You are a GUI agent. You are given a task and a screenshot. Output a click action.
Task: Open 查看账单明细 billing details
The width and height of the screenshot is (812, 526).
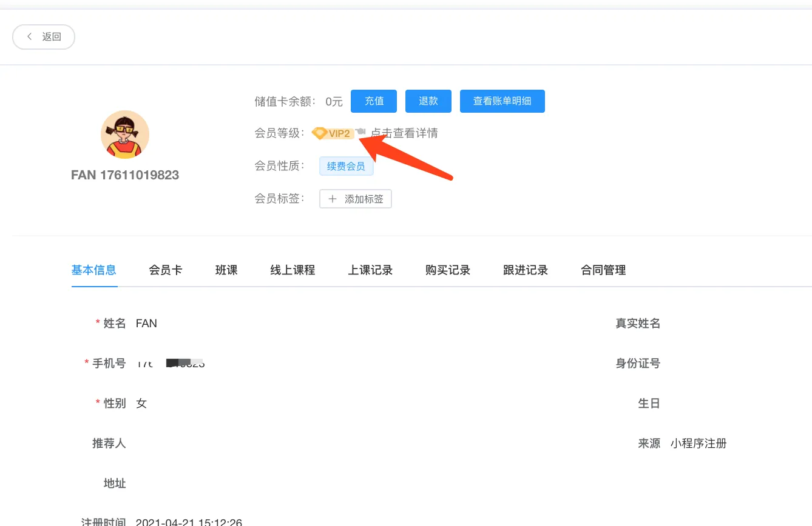(502, 101)
